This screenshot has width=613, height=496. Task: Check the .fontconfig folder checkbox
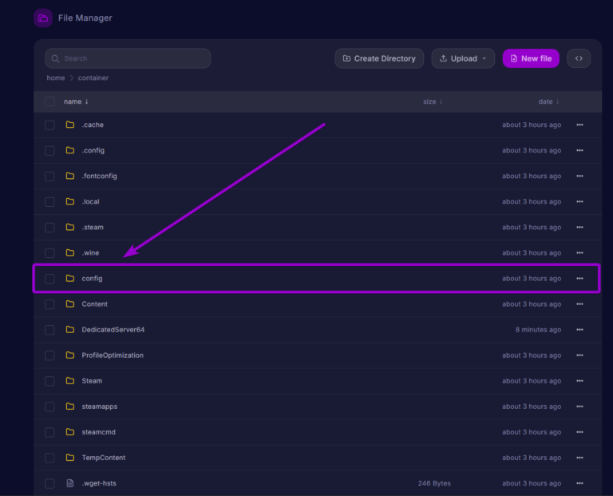pos(49,177)
